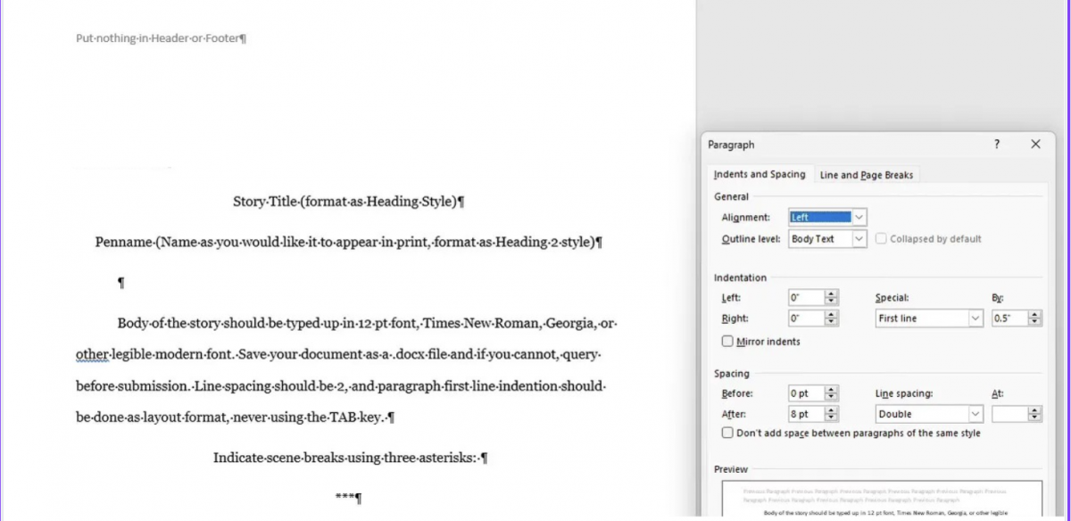Image resolution: width=1071 pixels, height=521 pixels.
Task: Increase the indentation By value
Action: tap(1034, 315)
